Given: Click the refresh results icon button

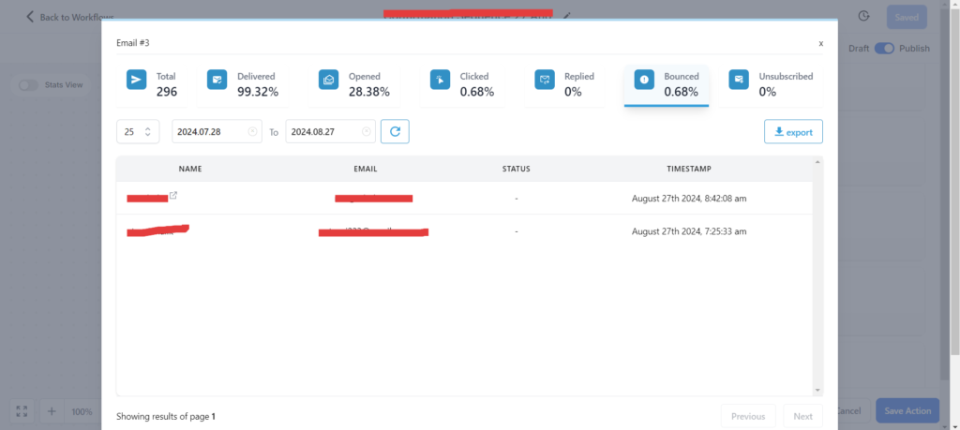Looking at the screenshot, I should (x=395, y=131).
